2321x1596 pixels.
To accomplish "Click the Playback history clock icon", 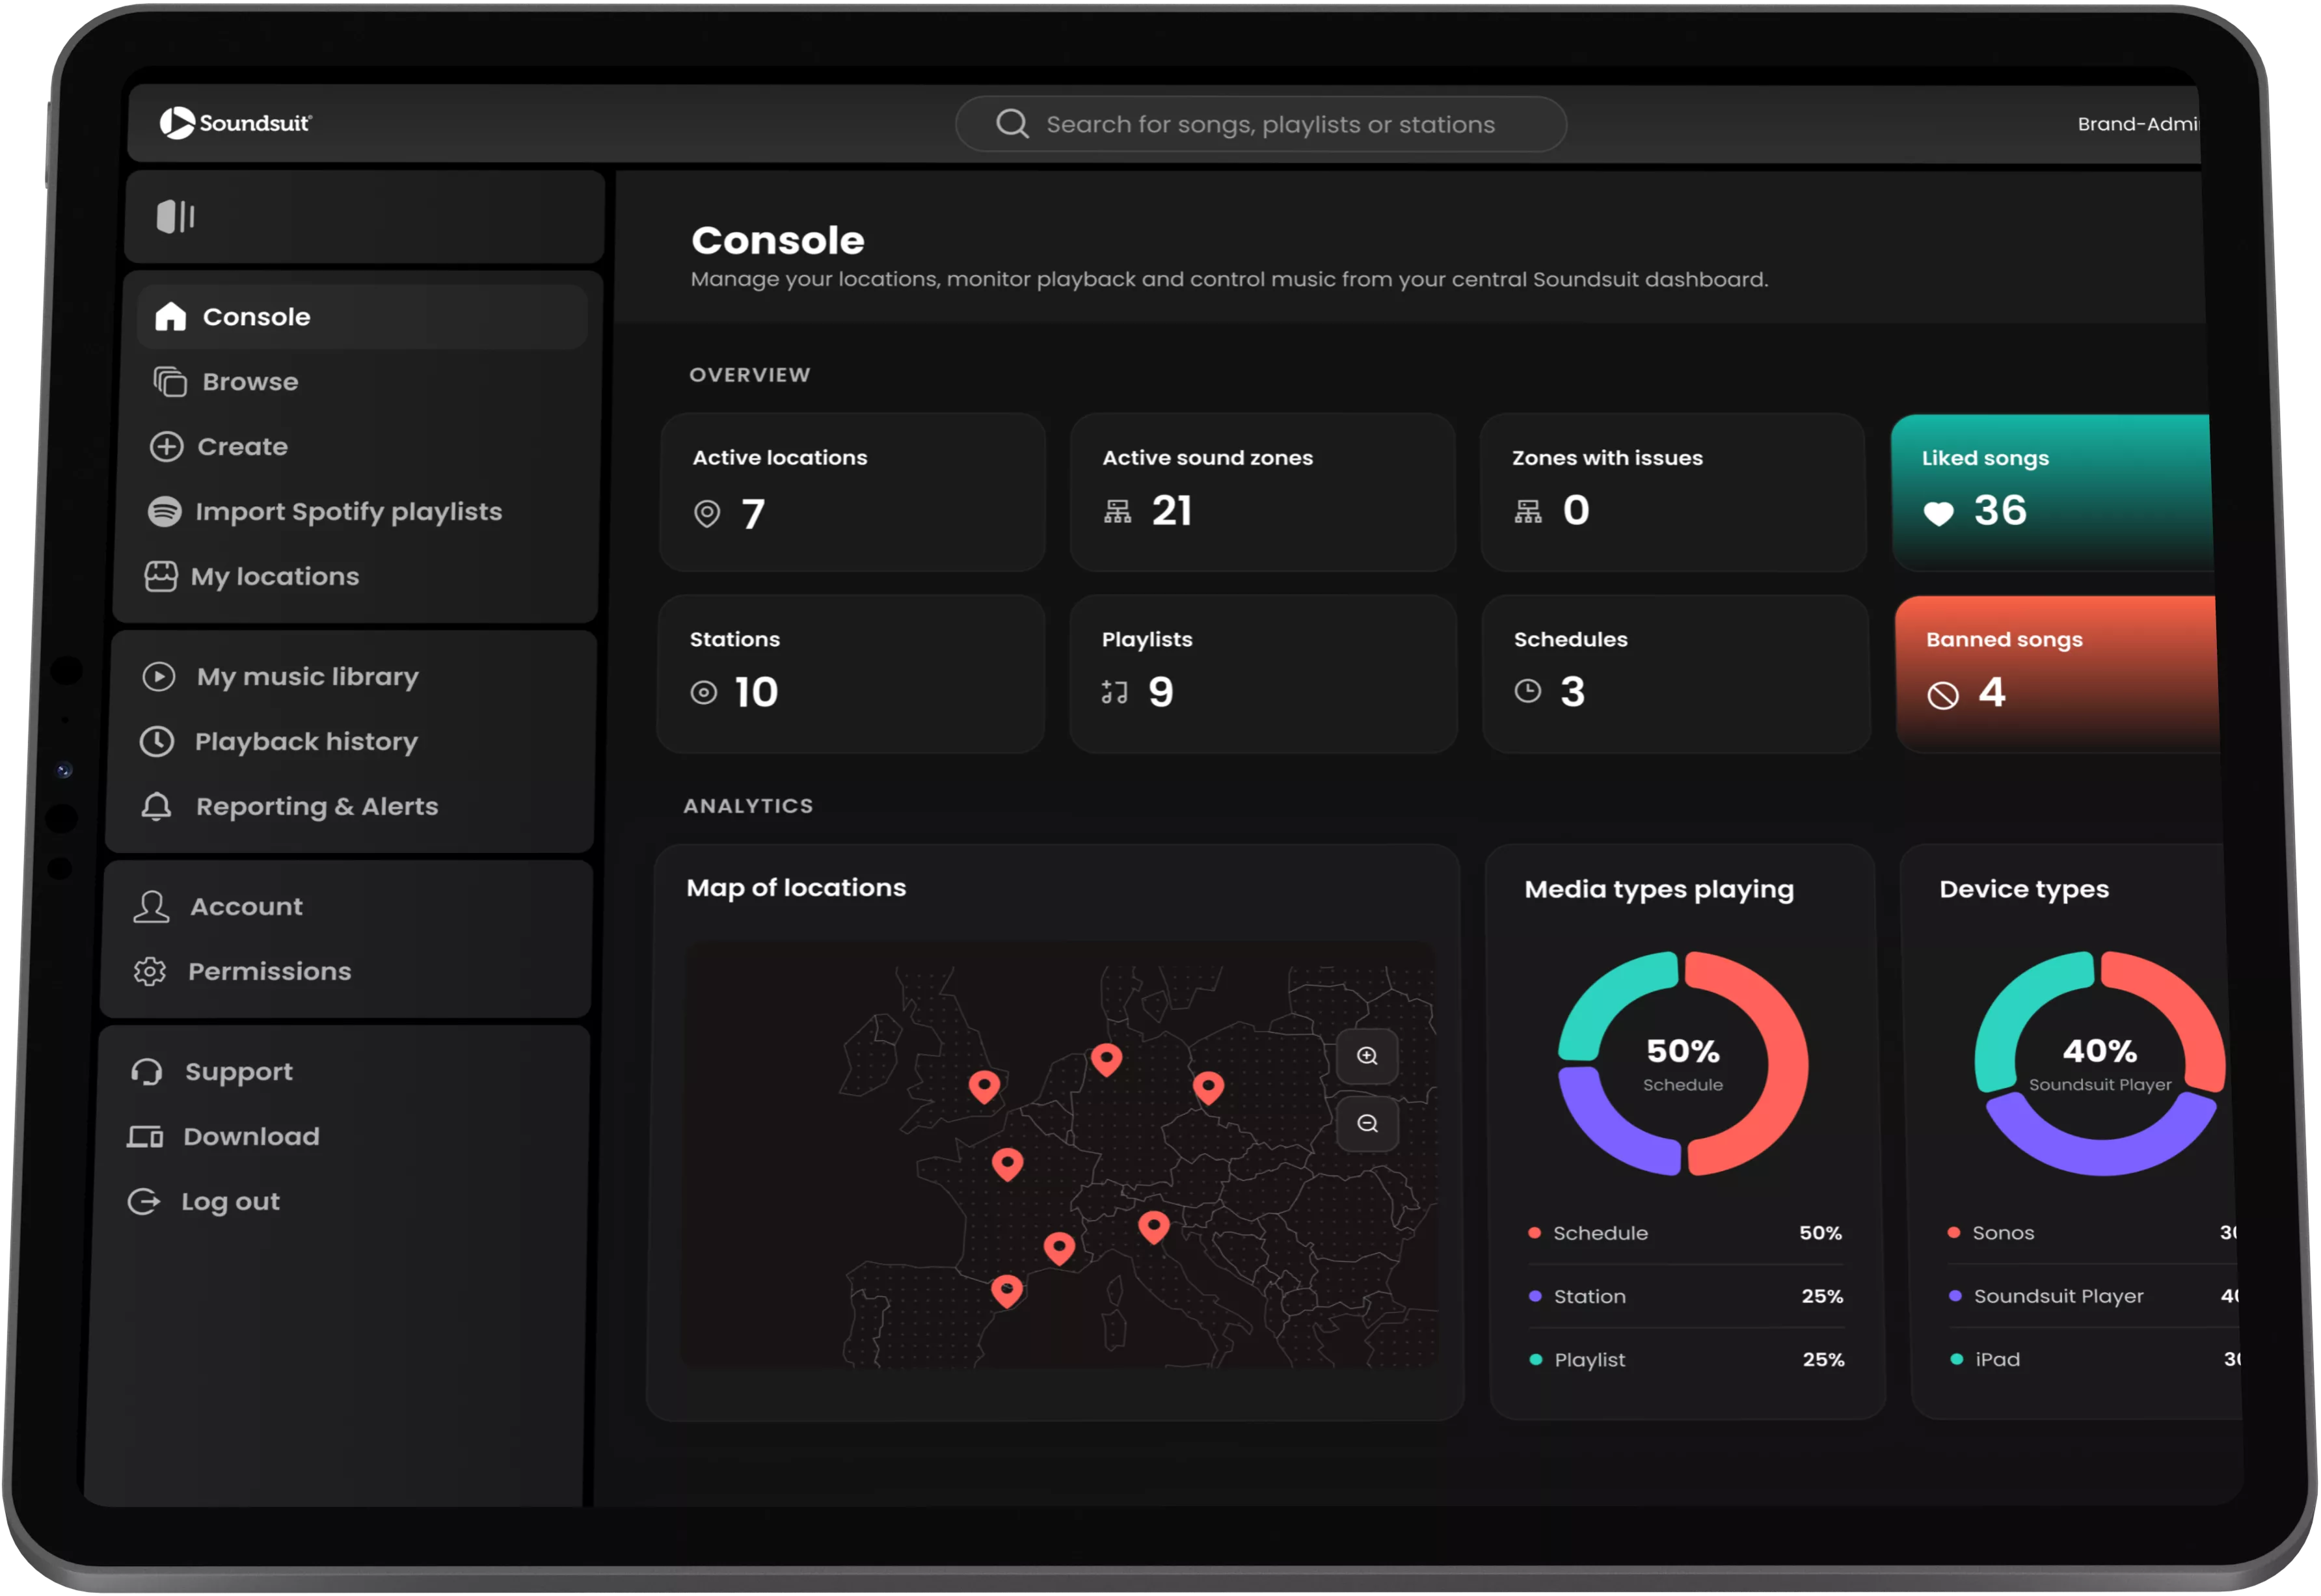I will coord(156,742).
